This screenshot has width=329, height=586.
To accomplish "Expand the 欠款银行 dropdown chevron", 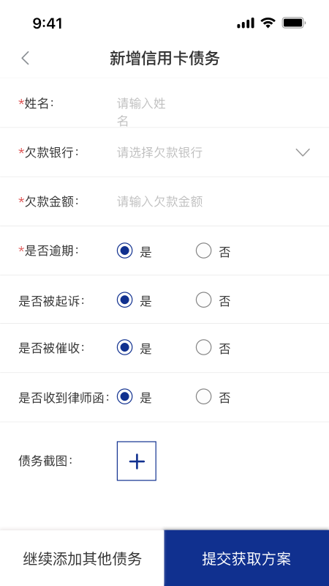I will point(303,152).
